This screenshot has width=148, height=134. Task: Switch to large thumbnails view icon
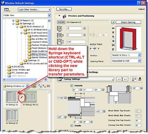pyautogui.click(x=40, y=86)
